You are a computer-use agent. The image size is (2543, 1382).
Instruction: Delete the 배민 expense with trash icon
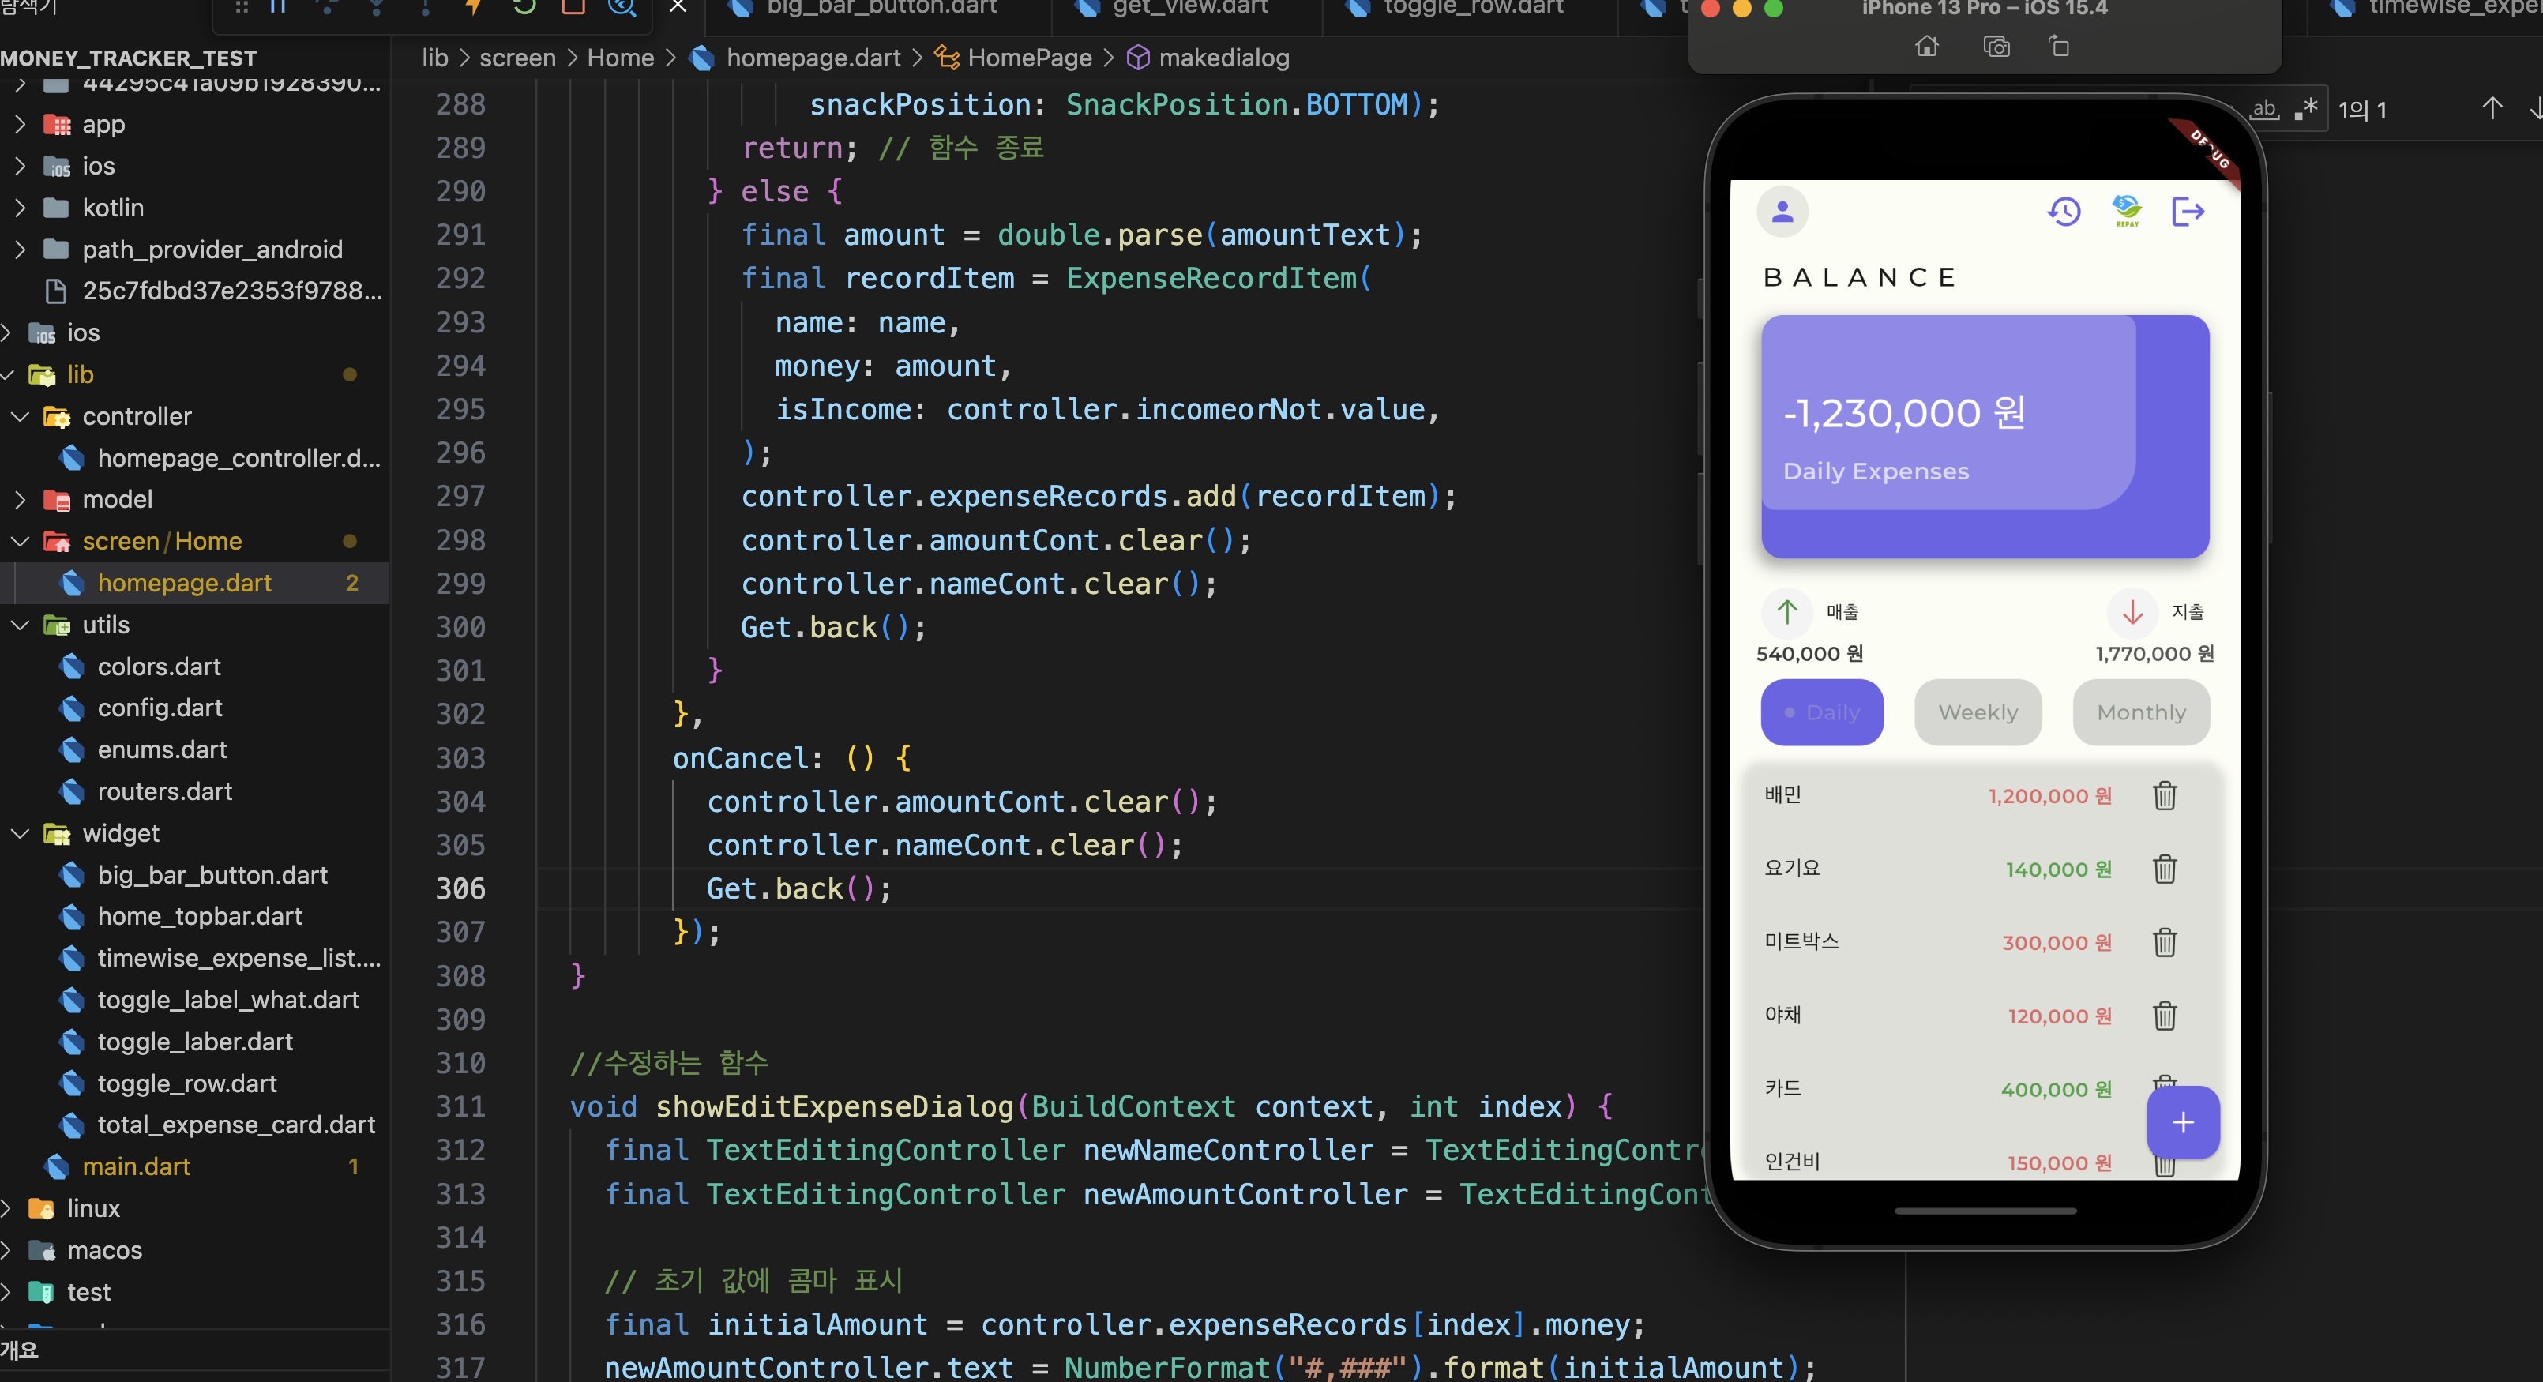(2164, 796)
